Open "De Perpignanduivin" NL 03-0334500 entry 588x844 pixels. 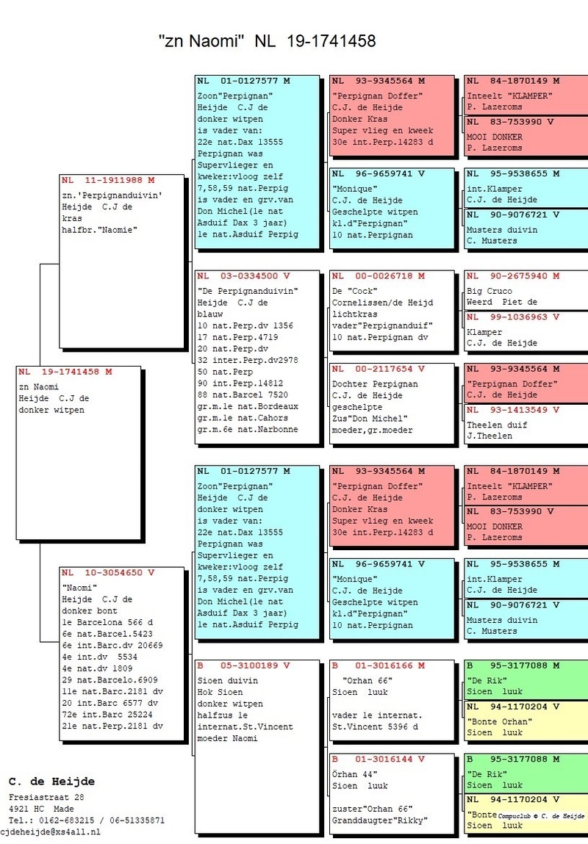pyautogui.click(x=257, y=356)
